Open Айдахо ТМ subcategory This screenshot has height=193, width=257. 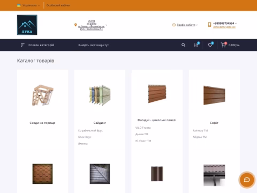point(200,137)
